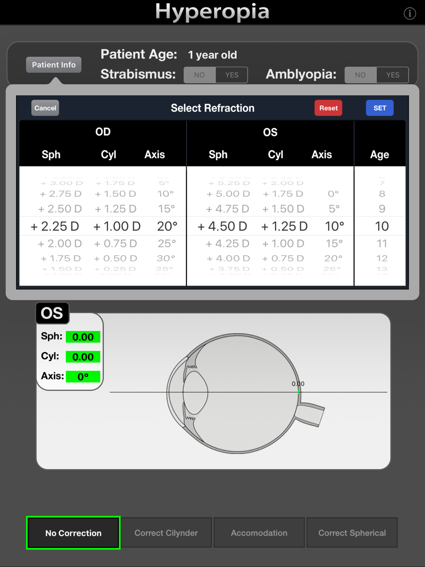Select OD axis 30°
Image resolution: width=425 pixels, height=567 pixels.
166,258
